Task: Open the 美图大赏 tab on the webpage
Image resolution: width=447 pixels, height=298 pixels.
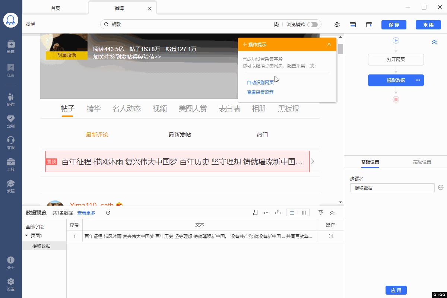Action: pos(193,109)
